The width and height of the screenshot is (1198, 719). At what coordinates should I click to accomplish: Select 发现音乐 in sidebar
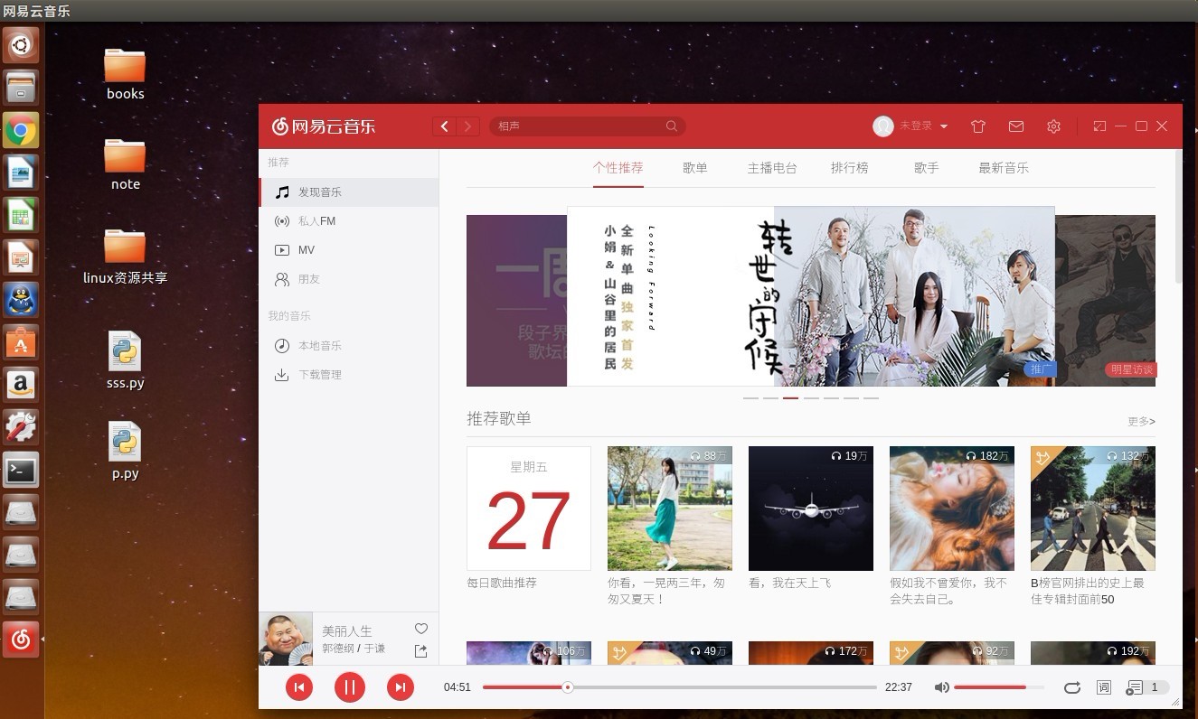(x=349, y=192)
